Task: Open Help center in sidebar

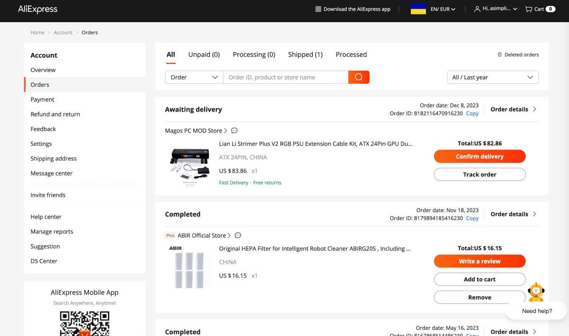Action: (x=46, y=217)
